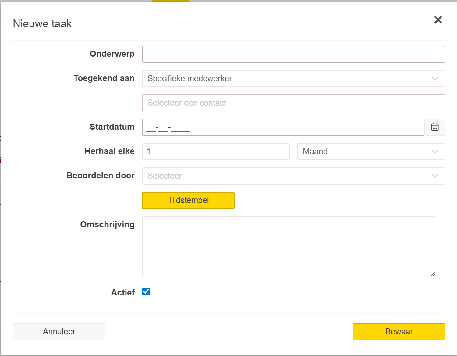Click the chevron arrow in Beoordelen door
Image resolution: width=457 pixels, height=356 pixels.
click(435, 176)
